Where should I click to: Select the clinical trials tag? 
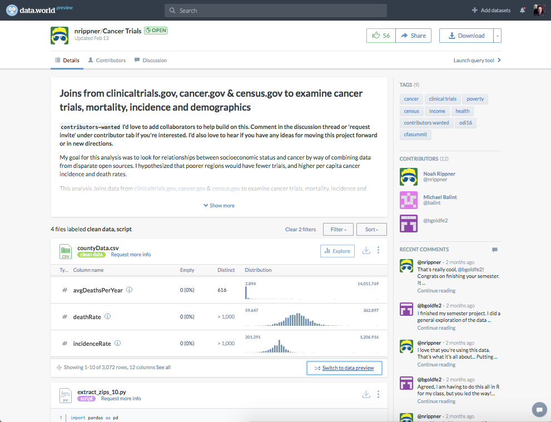[443, 99]
